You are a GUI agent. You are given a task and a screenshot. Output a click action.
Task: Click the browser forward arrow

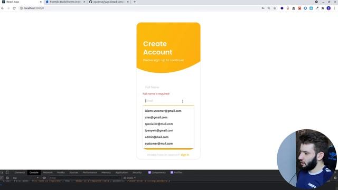tap(8, 8)
